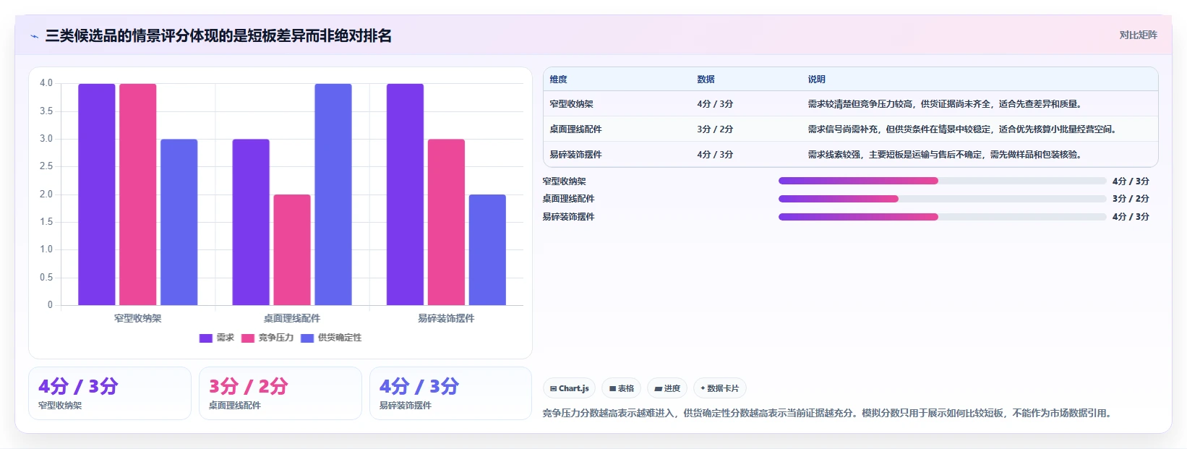Click the 桌面理线配件 3分 / 2分 stat card

[x=280, y=393]
